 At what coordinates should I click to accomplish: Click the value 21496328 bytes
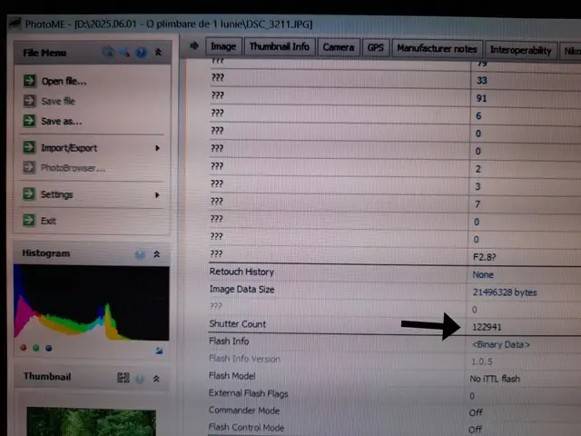tap(505, 292)
